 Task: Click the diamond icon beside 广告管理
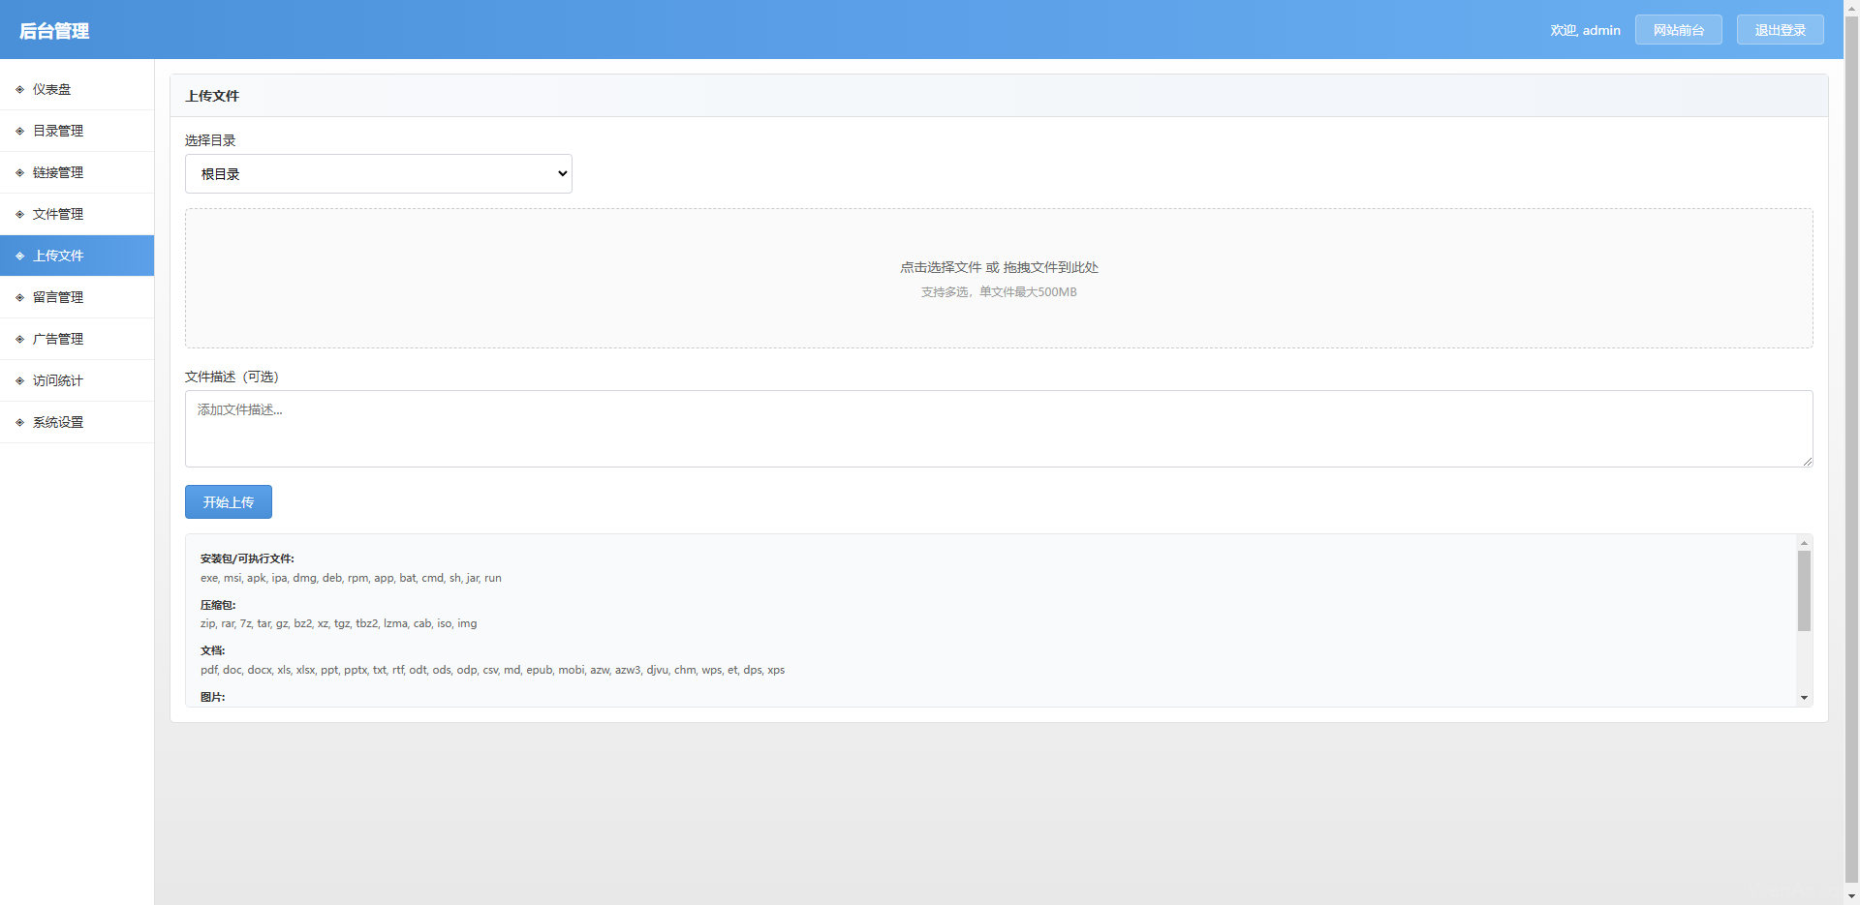(x=19, y=339)
